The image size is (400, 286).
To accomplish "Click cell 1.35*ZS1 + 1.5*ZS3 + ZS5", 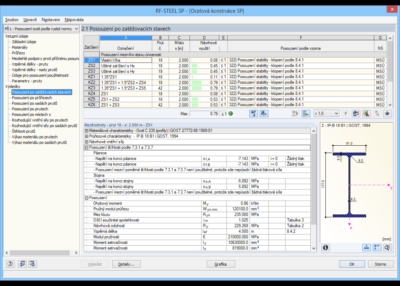I will point(126,88).
